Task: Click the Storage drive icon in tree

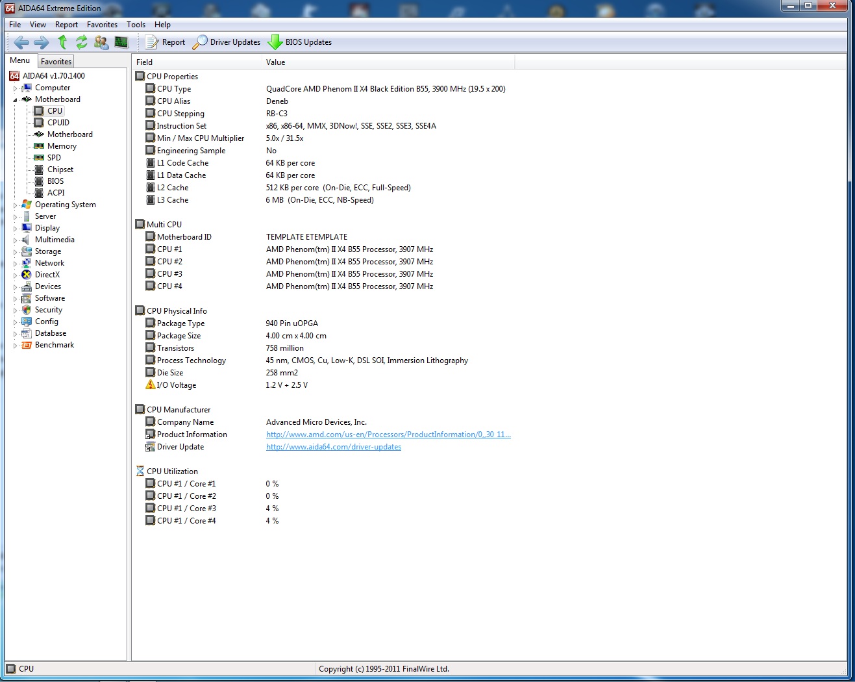Action: [27, 251]
